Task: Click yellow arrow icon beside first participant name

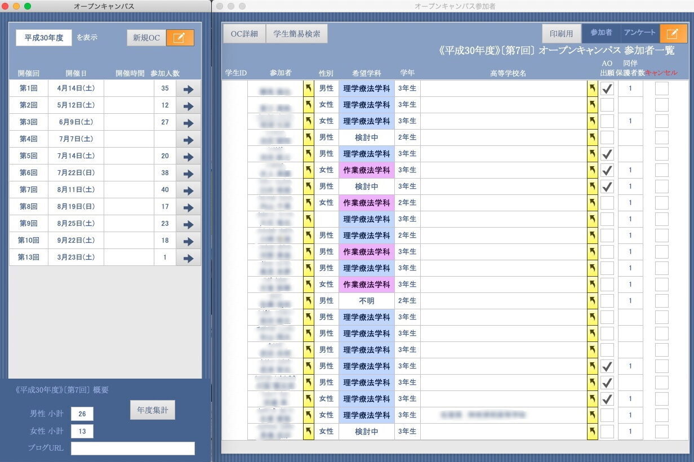Action: (x=309, y=88)
